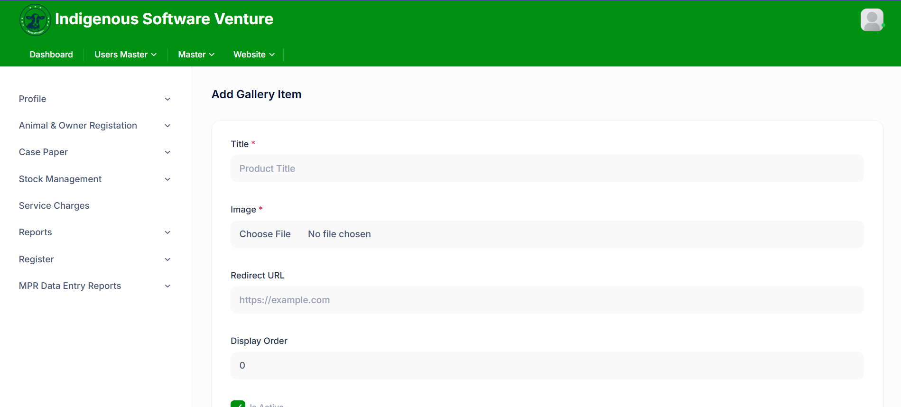The height and width of the screenshot is (407, 901).
Task: Focus the Display Order number field
Action: pyautogui.click(x=547, y=365)
